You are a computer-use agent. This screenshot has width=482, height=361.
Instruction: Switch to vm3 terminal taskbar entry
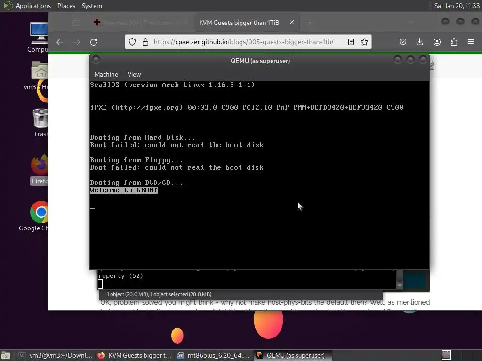[56, 355]
